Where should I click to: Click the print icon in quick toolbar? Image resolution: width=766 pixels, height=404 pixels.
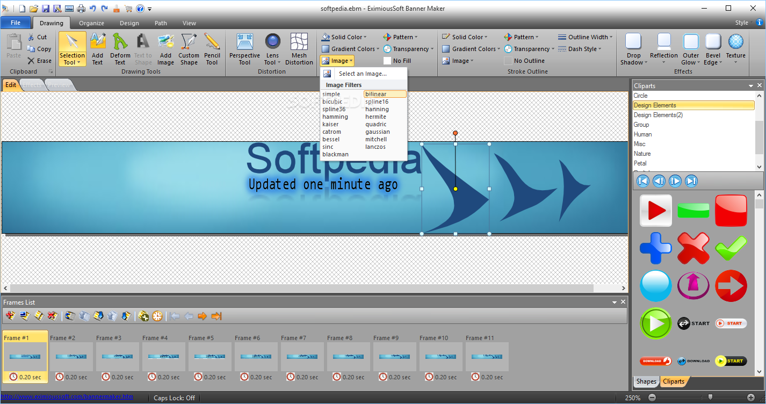(81, 9)
